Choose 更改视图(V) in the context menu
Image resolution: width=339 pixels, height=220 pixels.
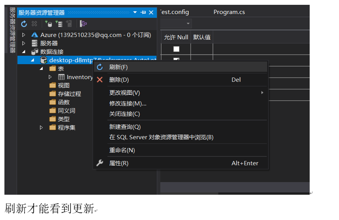[x=181, y=92]
